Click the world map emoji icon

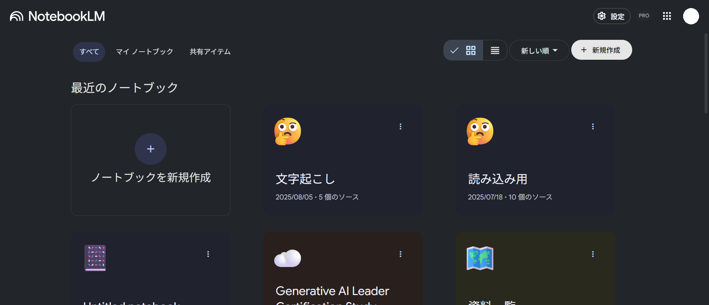click(480, 258)
